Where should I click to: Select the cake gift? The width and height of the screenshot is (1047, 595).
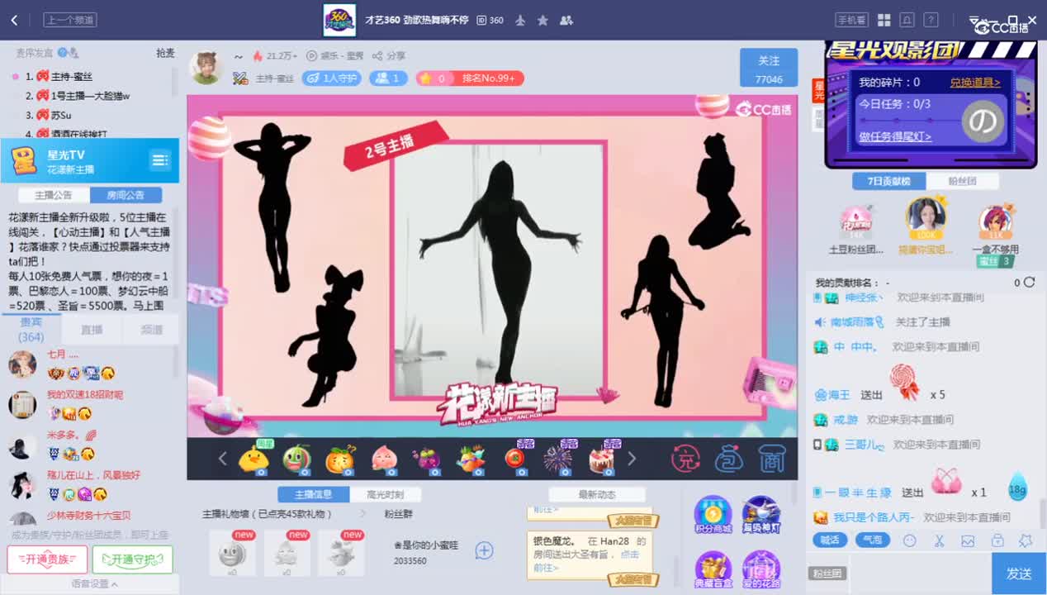602,459
